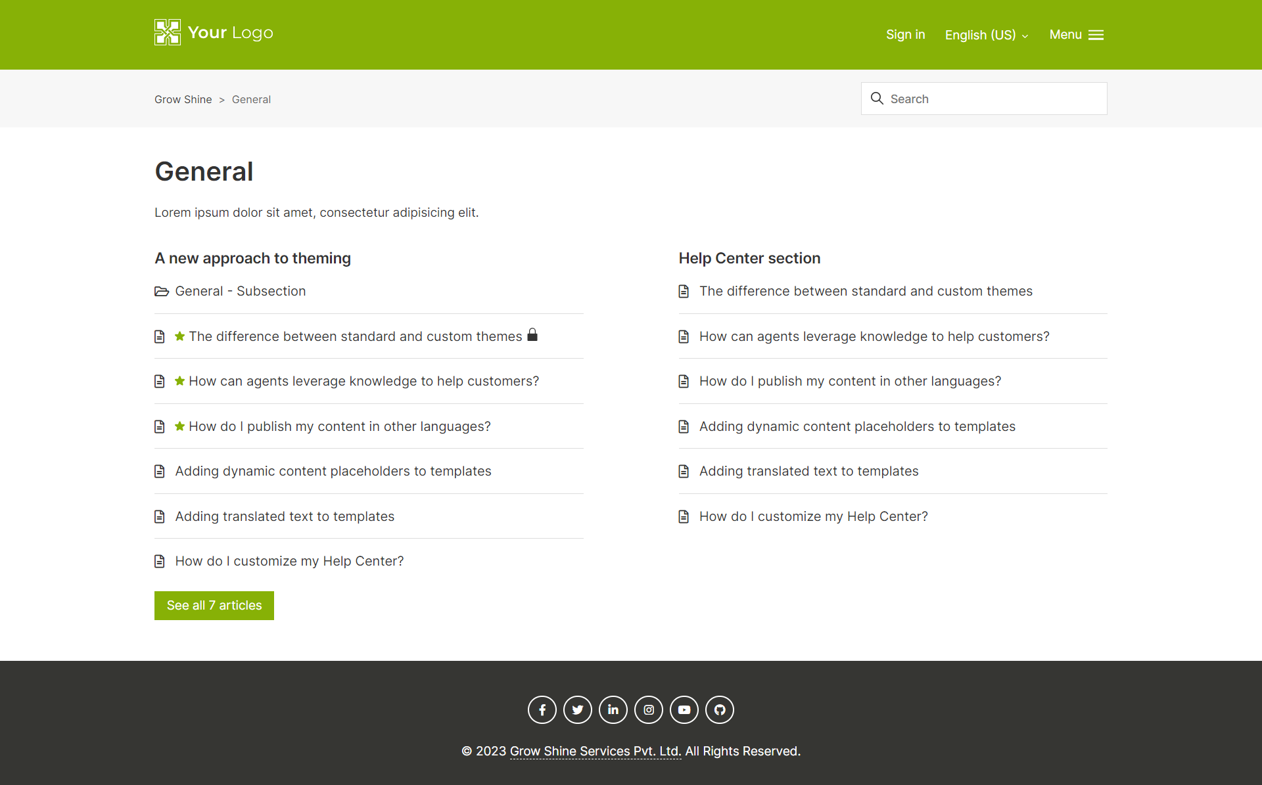The height and width of the screenshot is (785, 1262).
Task: Click the LinkedIn footer icon
Action: pyautogui.click(x=613, y=709)
